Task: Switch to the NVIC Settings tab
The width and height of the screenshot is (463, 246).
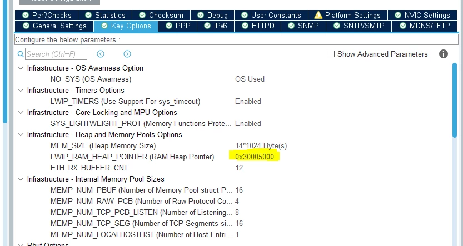Action: (x=423, y=15)
